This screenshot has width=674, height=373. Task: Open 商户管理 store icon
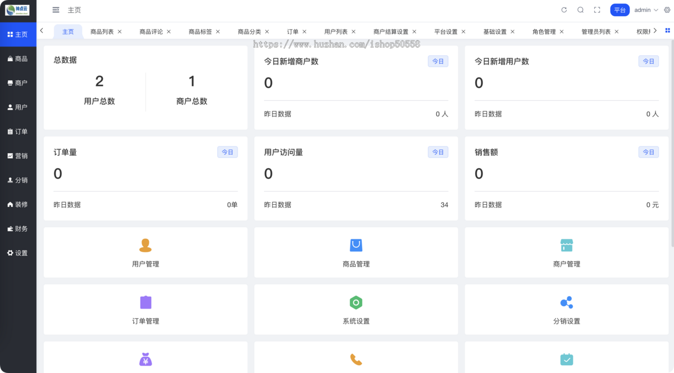point(567,245)
